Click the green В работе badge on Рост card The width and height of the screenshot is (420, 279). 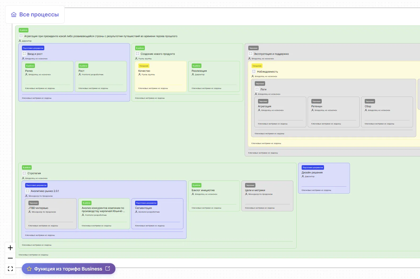coord(83,66)
